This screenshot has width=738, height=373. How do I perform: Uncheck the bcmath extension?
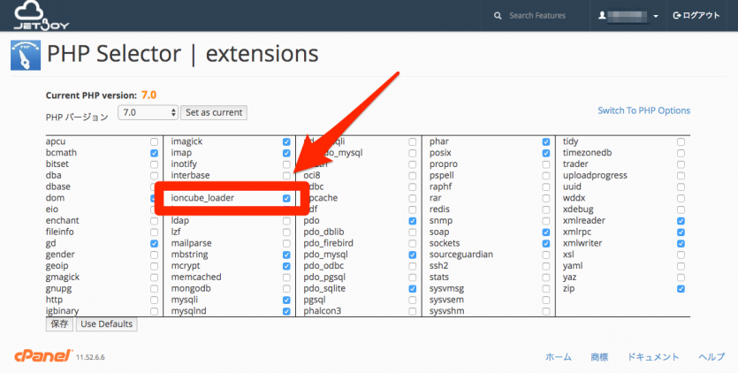point(155,153)
